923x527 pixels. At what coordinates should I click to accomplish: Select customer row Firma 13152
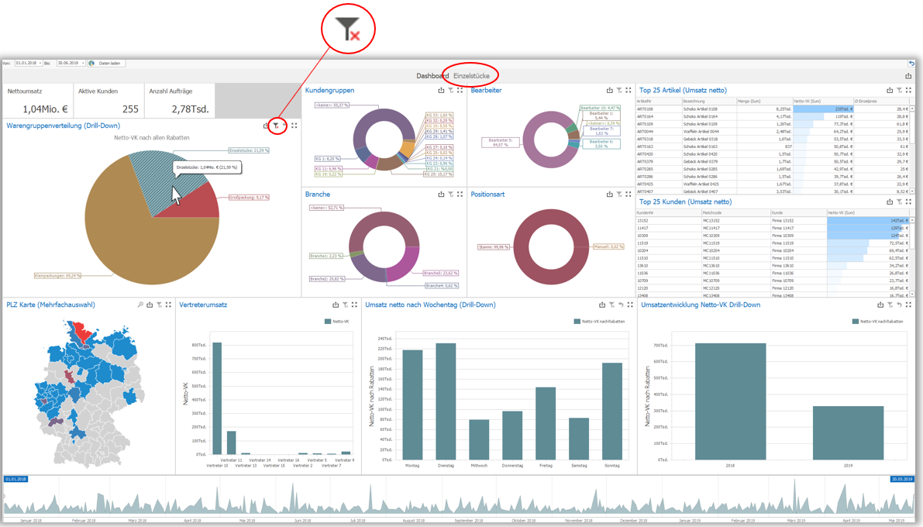[x=773, y=220]
